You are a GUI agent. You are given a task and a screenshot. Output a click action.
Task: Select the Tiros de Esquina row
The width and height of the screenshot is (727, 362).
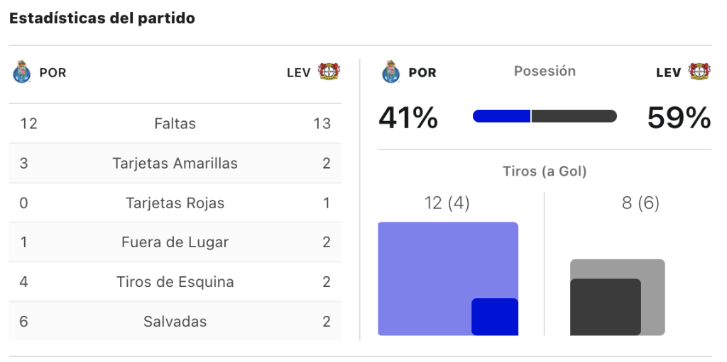click(x=175, y=282)
